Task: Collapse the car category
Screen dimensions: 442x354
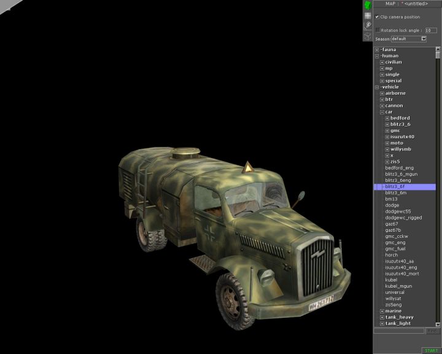Action: click(x=382, y=112)
